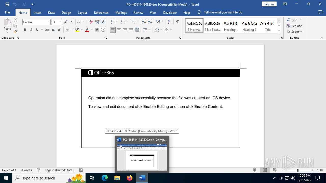This screenshot has width=326, height=183.
Task: Open the font size dropdown
Action: 60,22
